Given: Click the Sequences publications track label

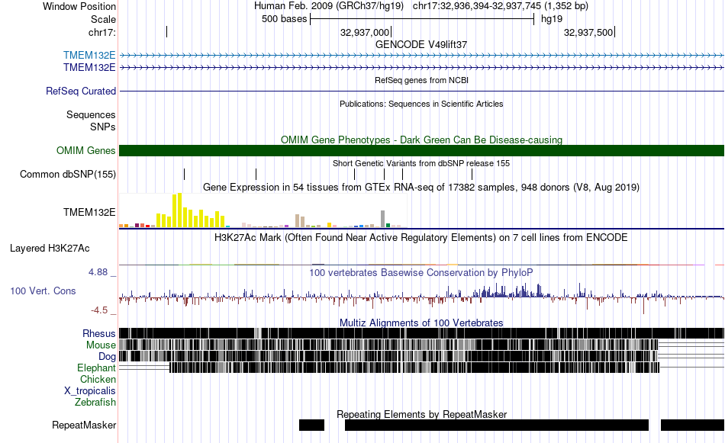Looking at the screenshot, I should click(91, 114).
